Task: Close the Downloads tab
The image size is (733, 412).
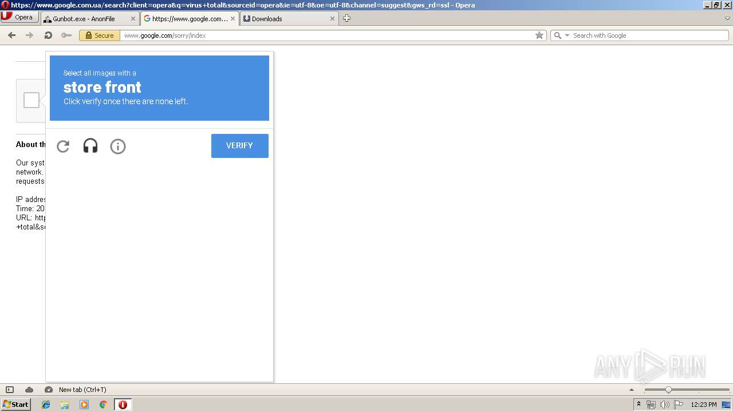Action: tap(332, 19)
